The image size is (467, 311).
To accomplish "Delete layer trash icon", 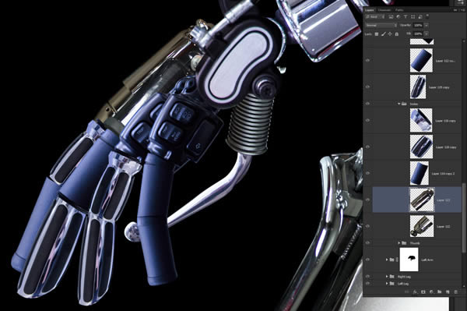I will pyautogui.click(x=455, y=292).
